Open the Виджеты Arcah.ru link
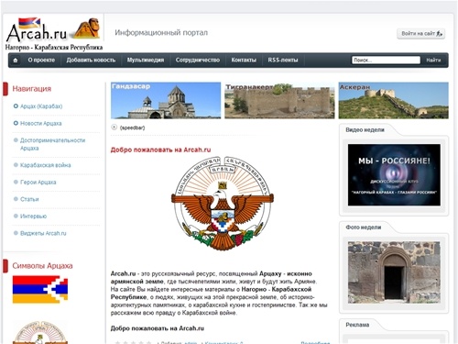This screenshot has width=458, height=344. [x=43, y=233]
